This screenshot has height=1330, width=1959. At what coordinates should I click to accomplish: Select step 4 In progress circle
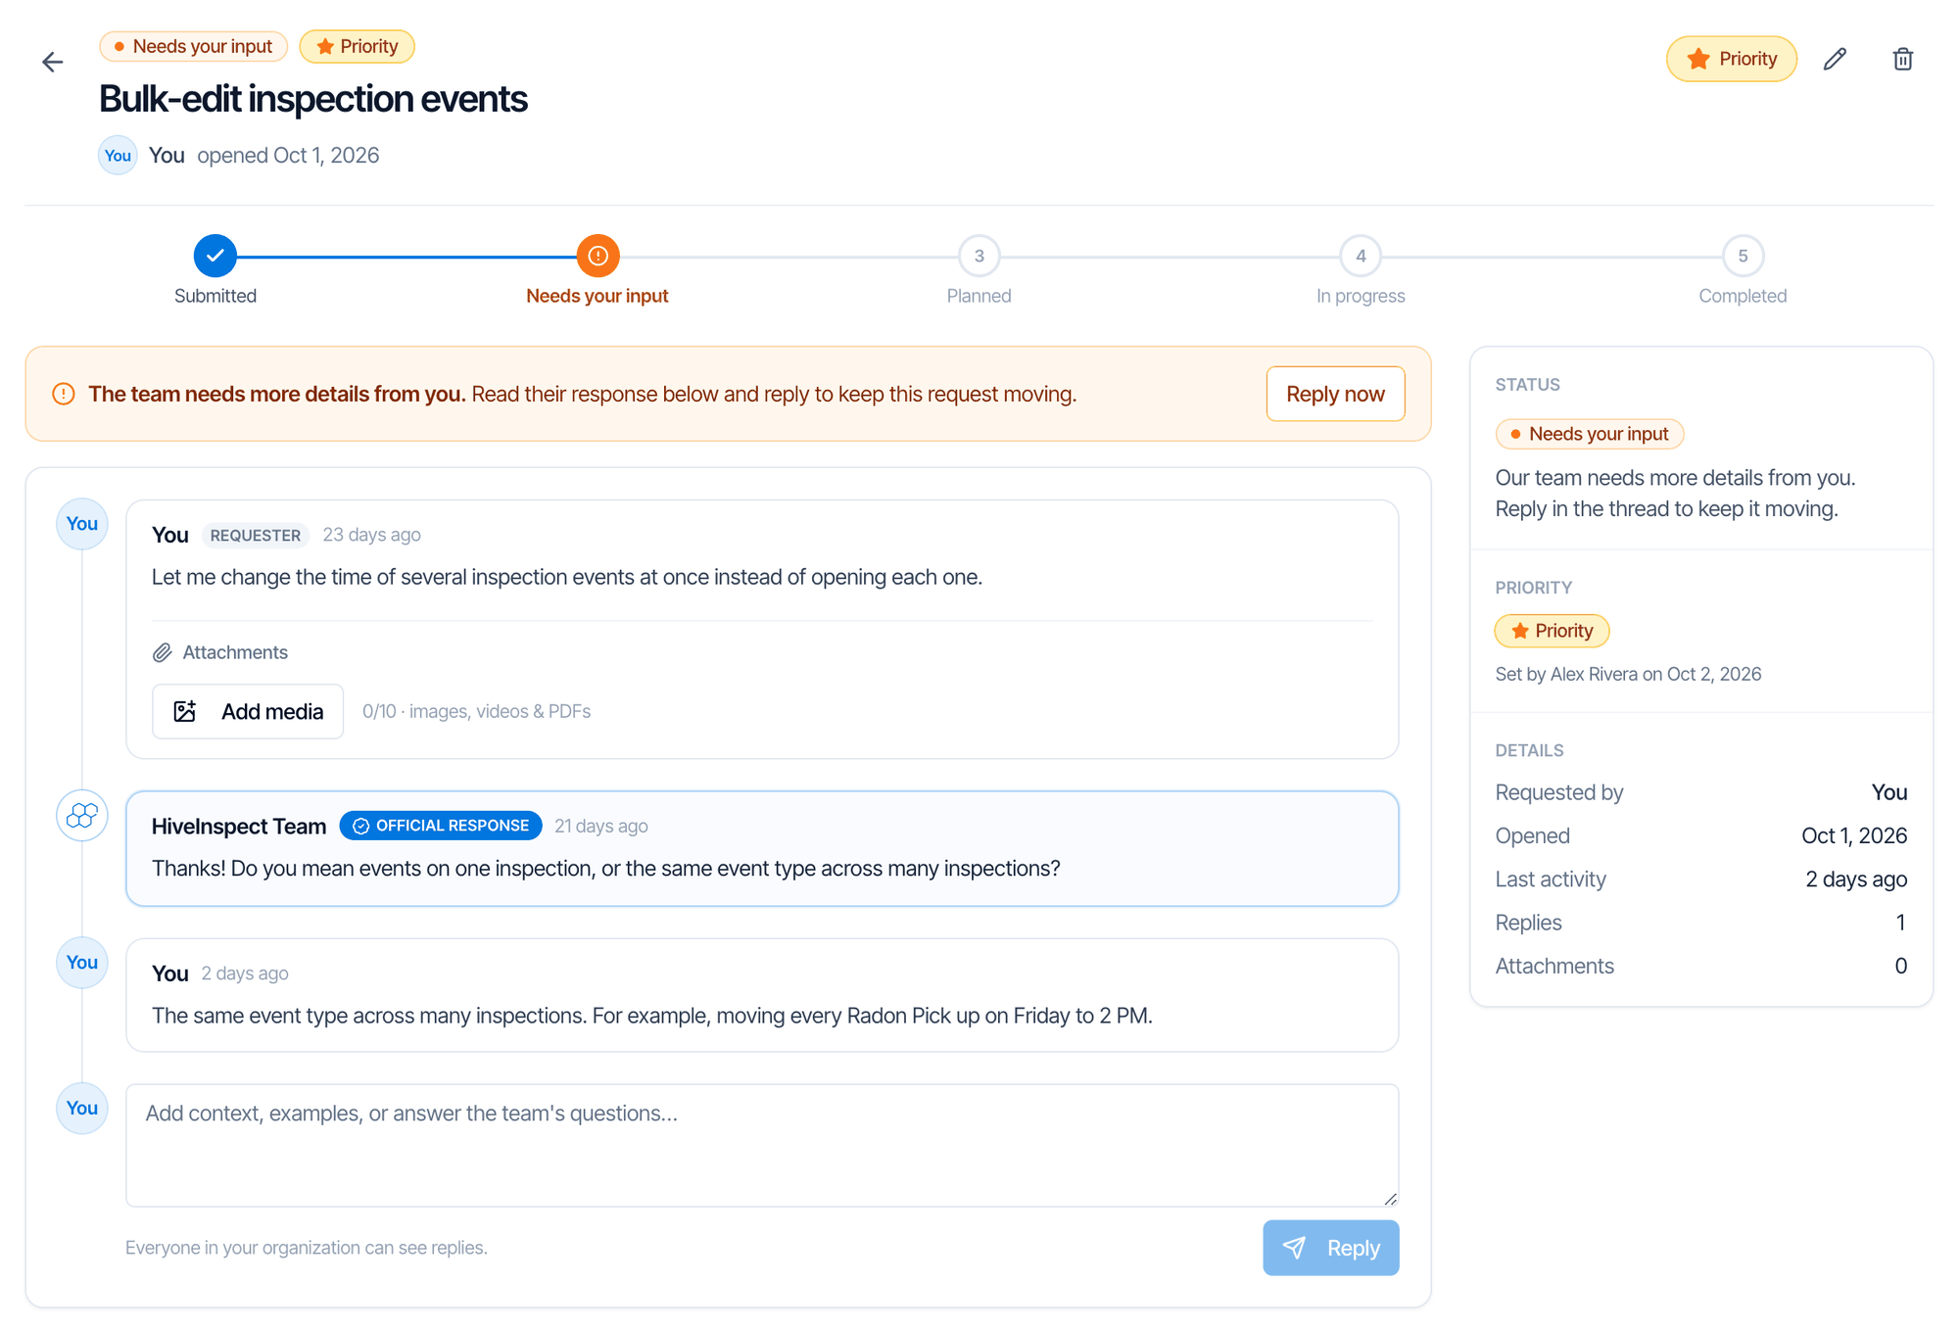[x=1361, y=256]
